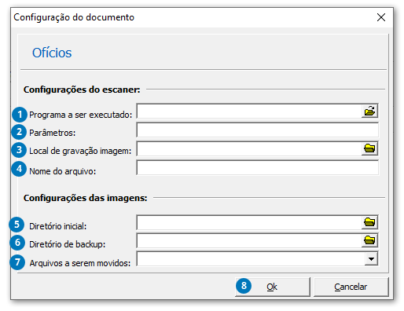Click the Configuração do documento title text

pos(74,17)
